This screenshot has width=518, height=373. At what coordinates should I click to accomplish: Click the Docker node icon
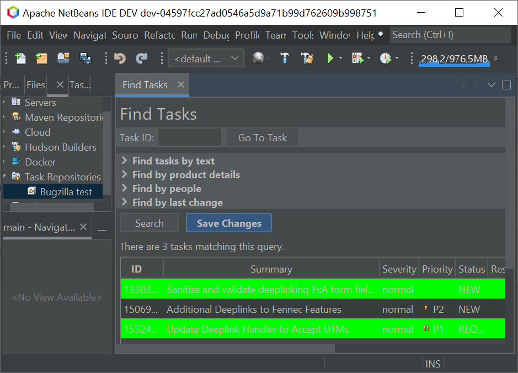click(x=16, y=161)
